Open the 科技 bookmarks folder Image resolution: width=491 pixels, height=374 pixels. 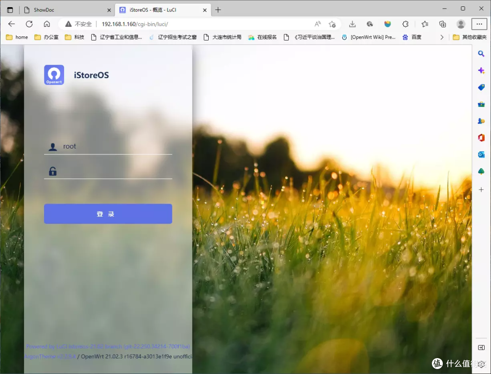75,37
